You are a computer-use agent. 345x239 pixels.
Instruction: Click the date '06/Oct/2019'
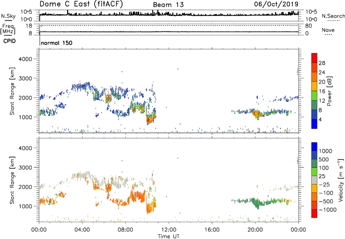click(276, 4)
